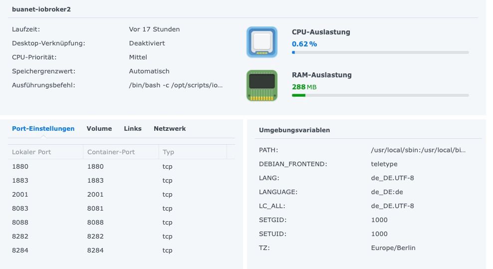Viewport: 493px width, 269px height.
Task: Switch to the Volume tab
Action: pyautogui.click(x=99, y=129)
